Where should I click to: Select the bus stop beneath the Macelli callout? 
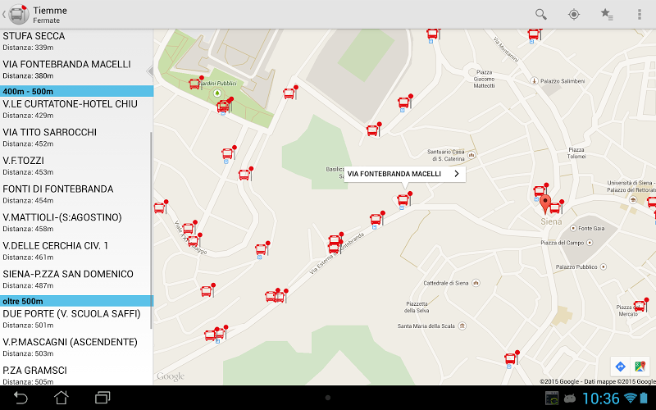pos(404,199)
